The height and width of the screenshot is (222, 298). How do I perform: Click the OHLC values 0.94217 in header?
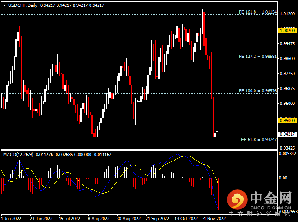[x=72, y=5]
